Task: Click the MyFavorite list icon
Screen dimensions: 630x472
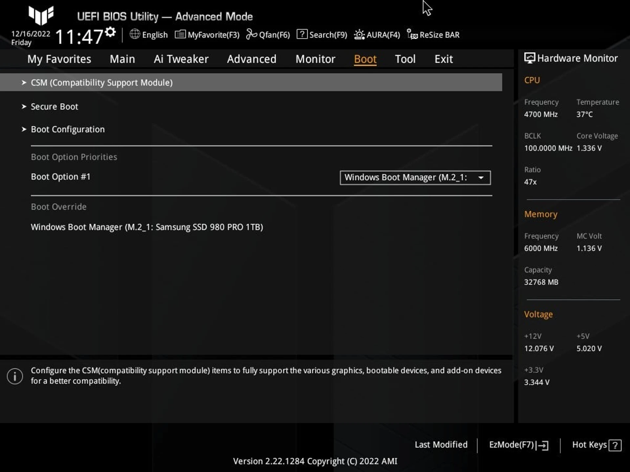Action: click(180, 34)
